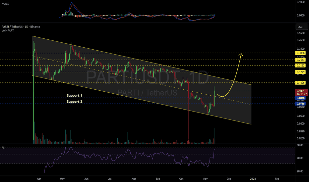Click the red 0.1031 current price label
Viewport: 309px width, 182px height.
[300, 90]
